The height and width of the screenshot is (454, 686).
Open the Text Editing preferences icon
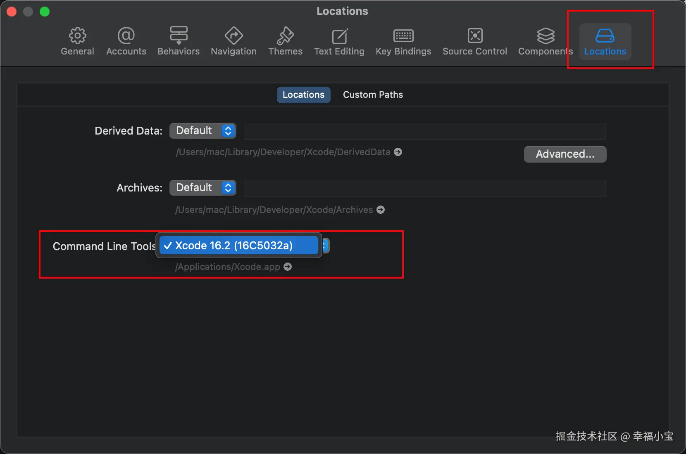339,36
